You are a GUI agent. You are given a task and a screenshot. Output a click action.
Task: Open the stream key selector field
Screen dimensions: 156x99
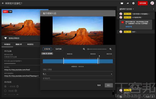coord(22,56)
